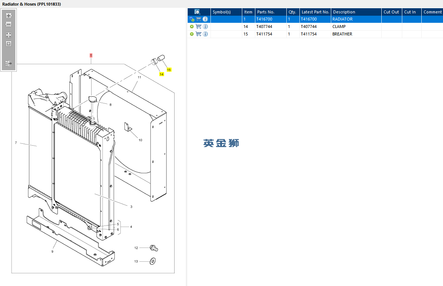The width and height of the screenshot is (443, 286).
Task: Click the red callout 1 marker in diagram
Action: [91, 55]
